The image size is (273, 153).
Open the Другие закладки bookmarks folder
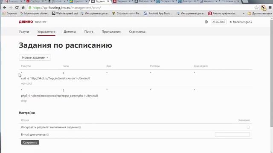(260, 13)
